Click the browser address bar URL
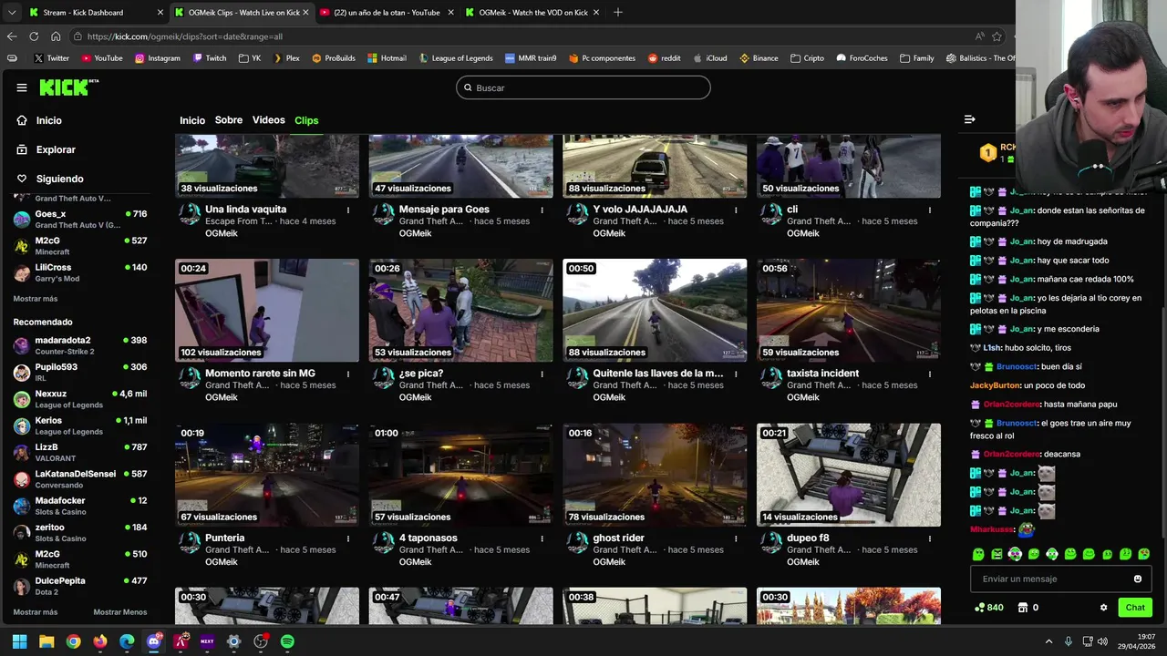The width and height of the screenshot is (1167, 656). pyautogui.click(x=185, y=36)
